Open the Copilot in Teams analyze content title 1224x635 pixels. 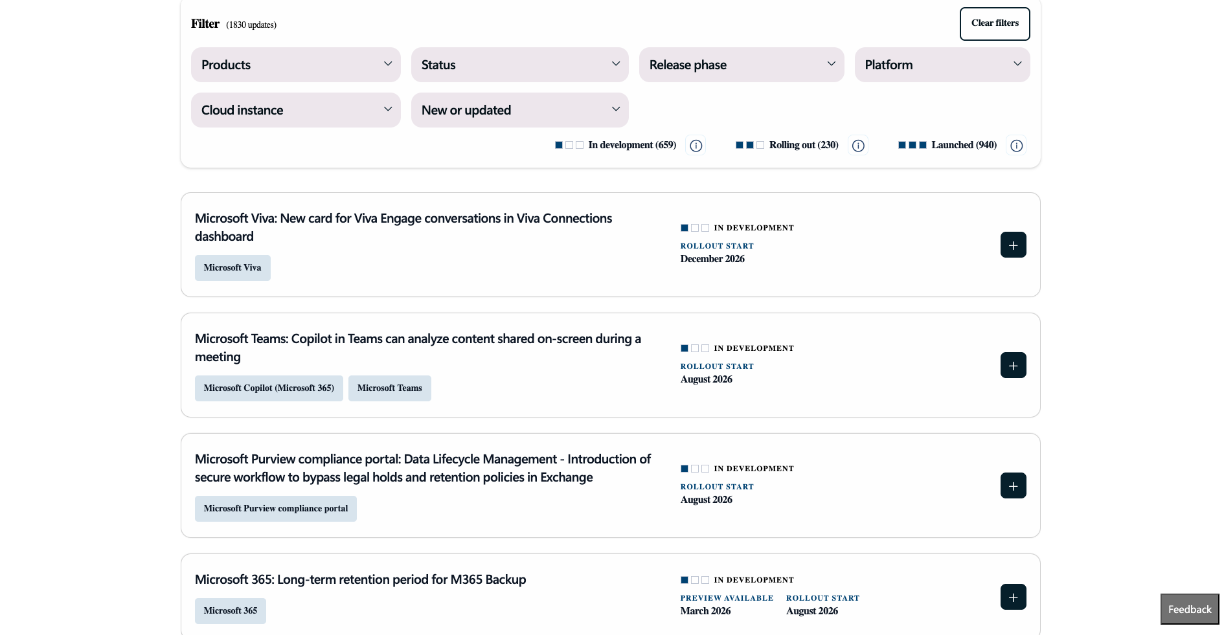(x=418, y=348)
